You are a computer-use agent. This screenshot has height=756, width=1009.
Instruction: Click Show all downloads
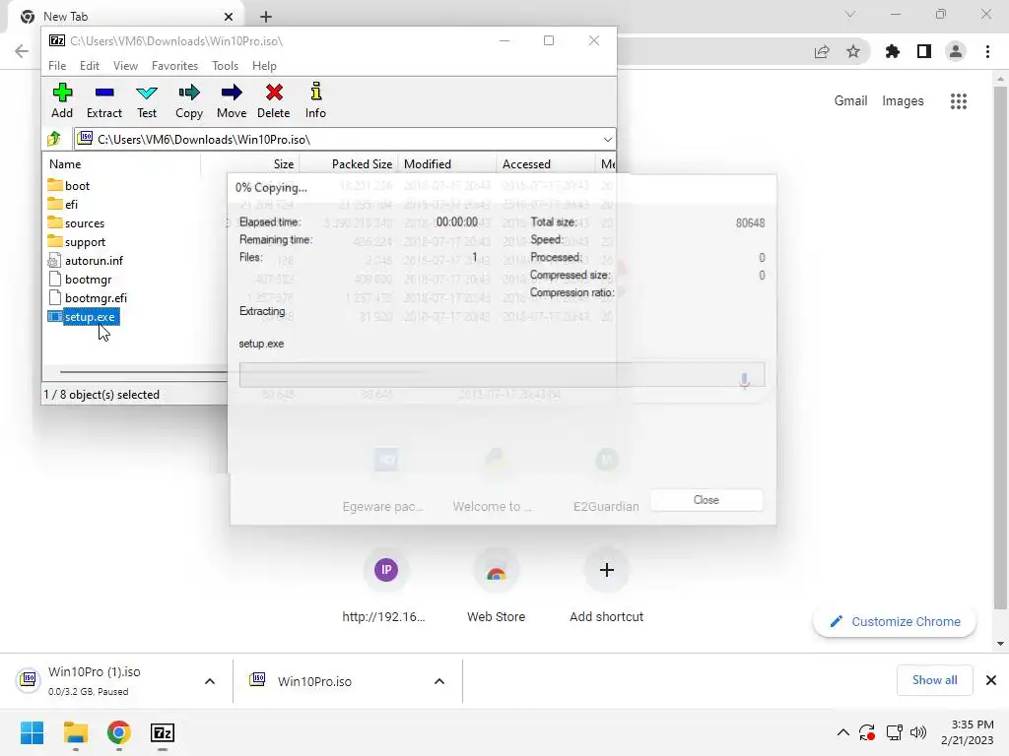(x=934, y=680)
